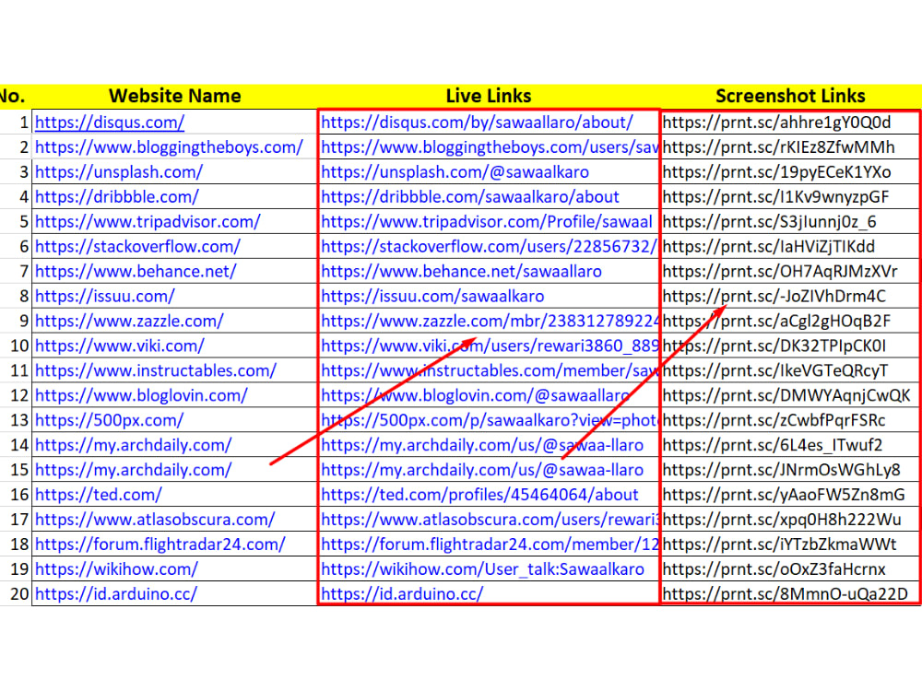Select the cell https://prnt.sc/OH7AqRJMzXVr
The height and width of the screenshot is (691, 922).
(x=790, y=271)
